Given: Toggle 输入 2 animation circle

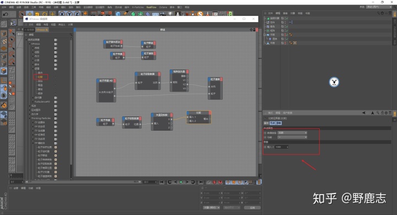Looking at the screenshot, I should 265,147.
